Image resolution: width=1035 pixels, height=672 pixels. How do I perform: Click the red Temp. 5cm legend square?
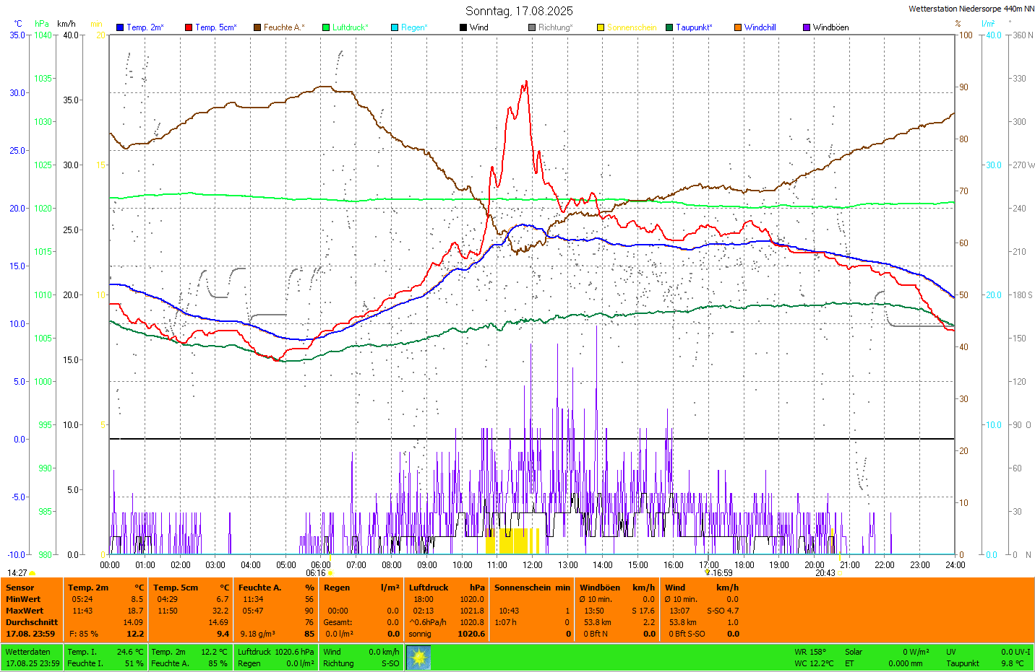[x=189, y=27]
